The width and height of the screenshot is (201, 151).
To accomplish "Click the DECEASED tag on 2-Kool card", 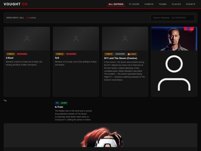I will click(x=22, y=54).
